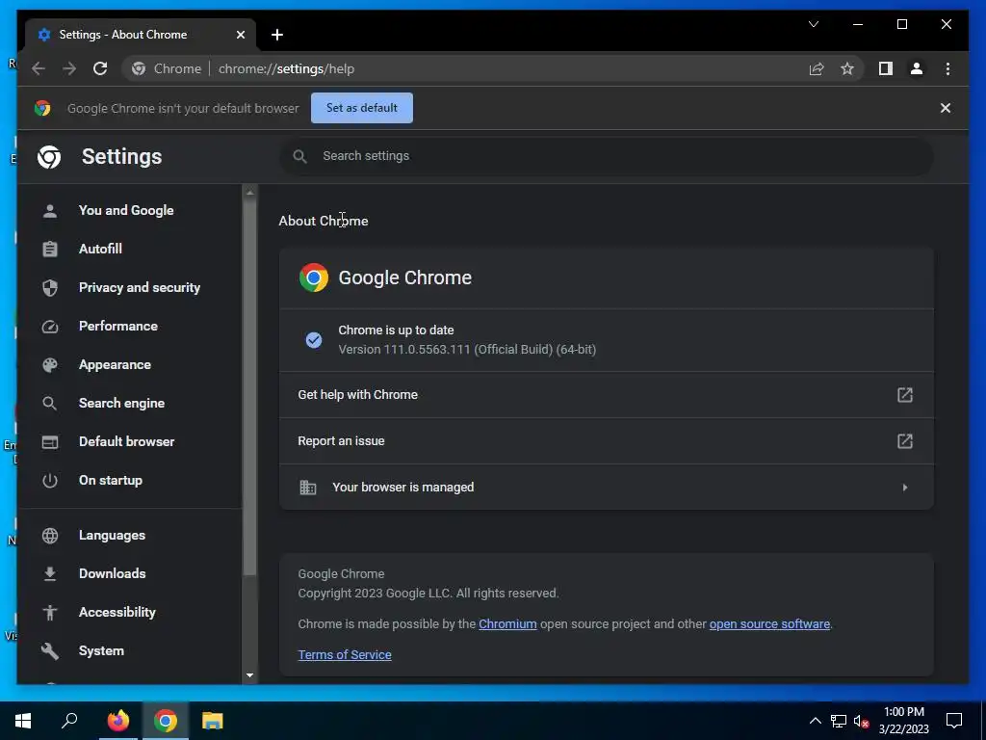Click the Set as default button

click(362, 108)
